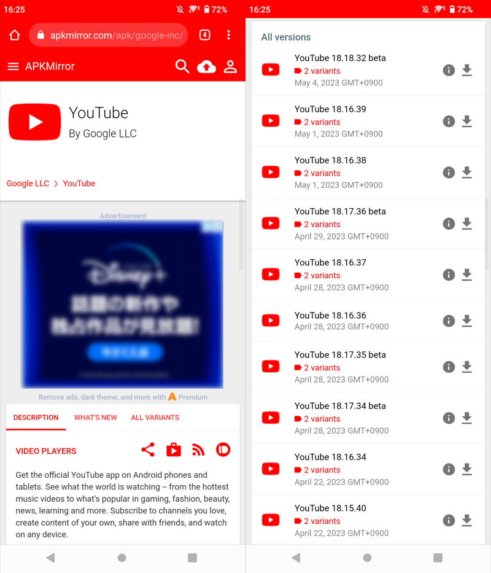
Task: Download YouTube 18.16.39
Action: pos(467,121)
